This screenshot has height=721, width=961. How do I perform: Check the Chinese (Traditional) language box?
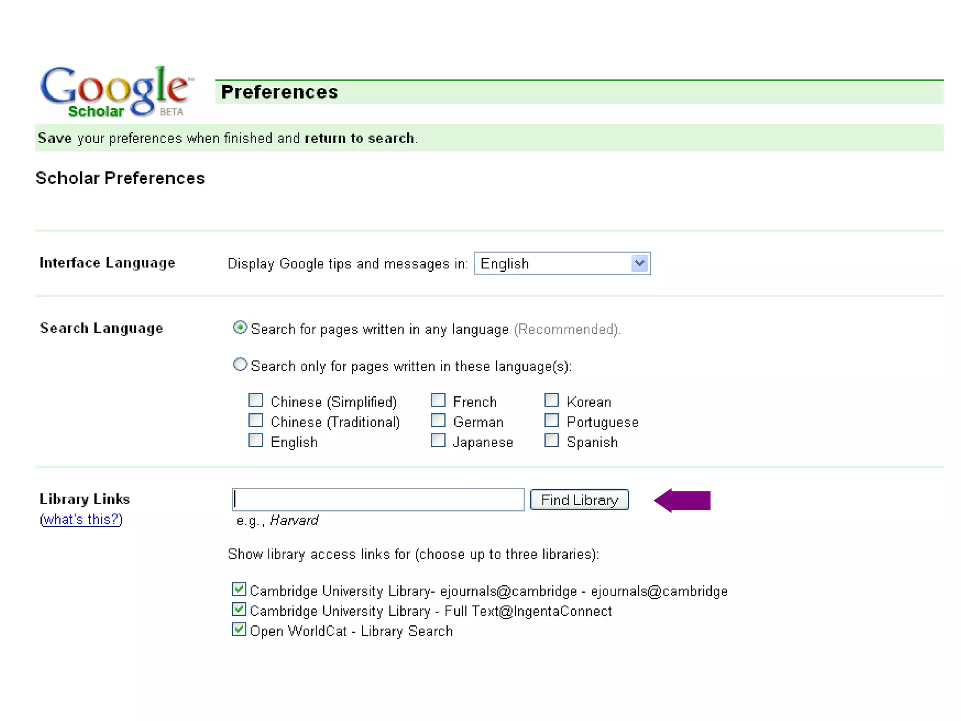click(x=256, y=421)
